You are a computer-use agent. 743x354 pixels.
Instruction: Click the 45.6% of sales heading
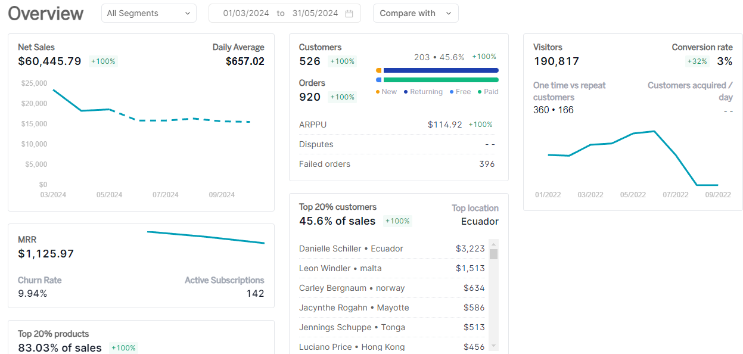pyautogui.click(x=337, y=221)
